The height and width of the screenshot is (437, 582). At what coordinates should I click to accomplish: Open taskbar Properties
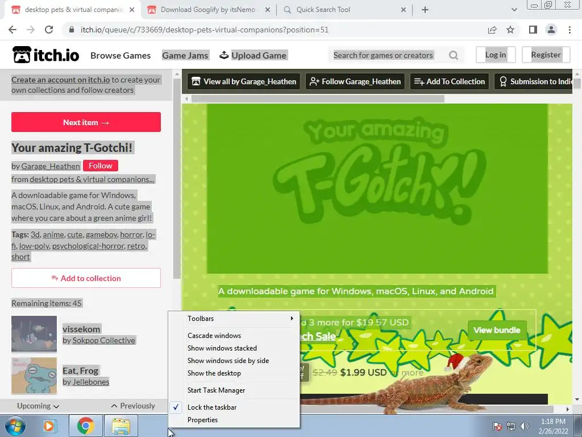click(234, 420)
